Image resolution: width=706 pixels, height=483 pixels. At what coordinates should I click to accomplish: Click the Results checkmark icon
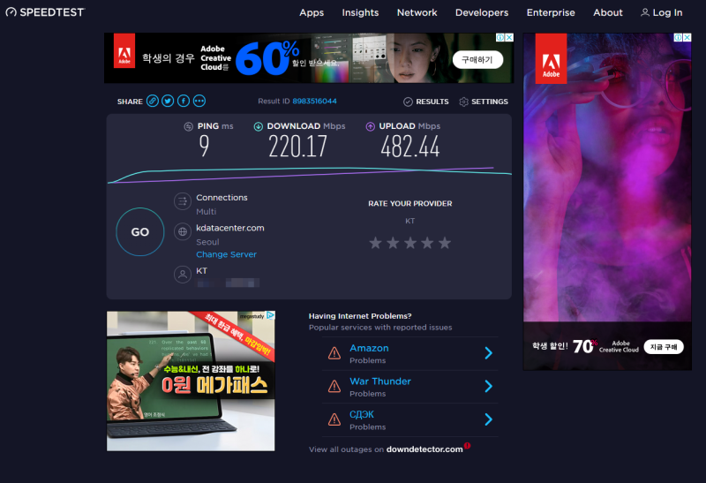(x=408, y=102)
